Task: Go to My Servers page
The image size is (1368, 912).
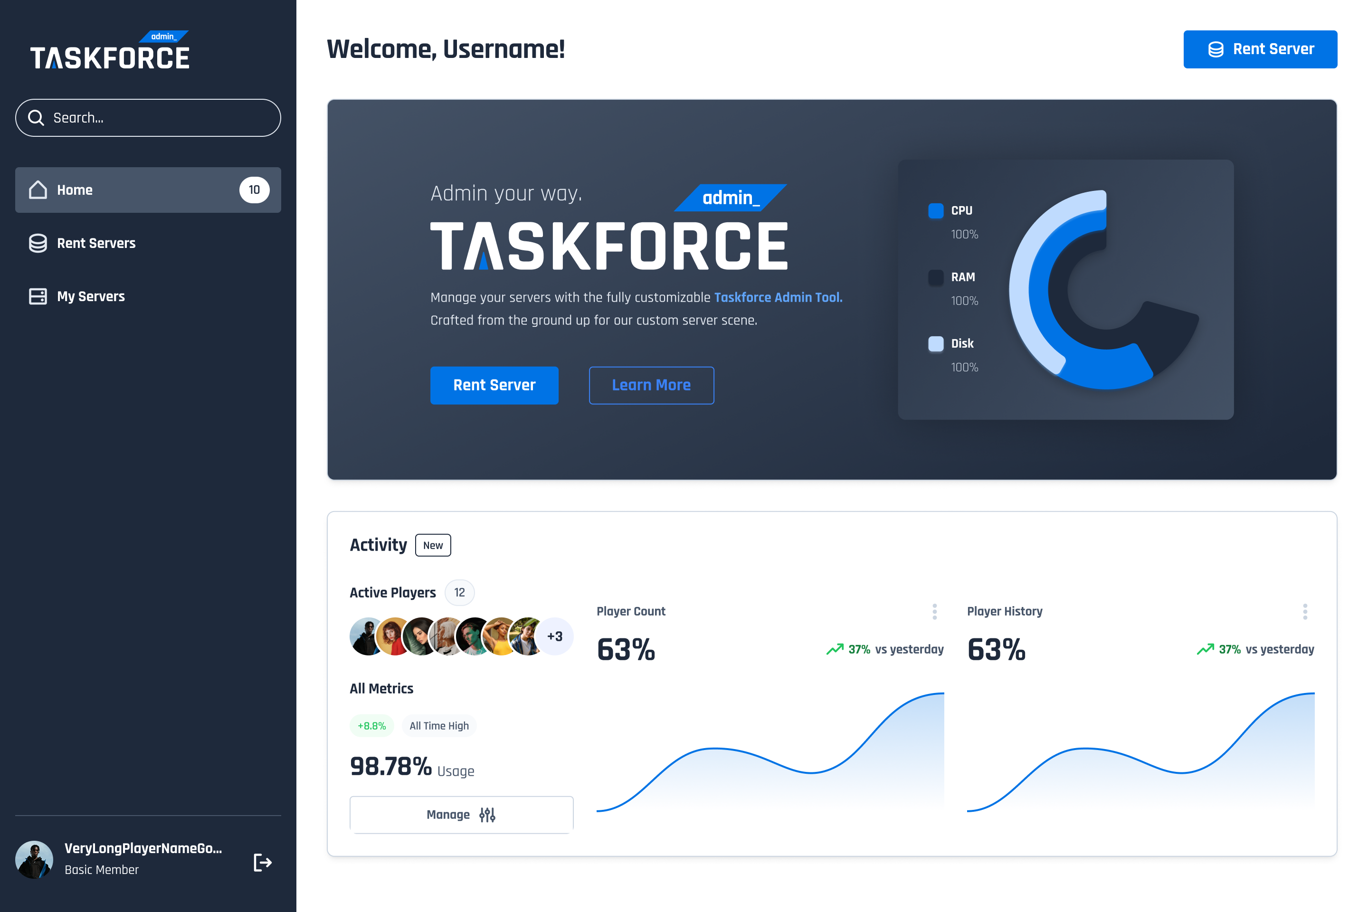Action: point(91,296)
